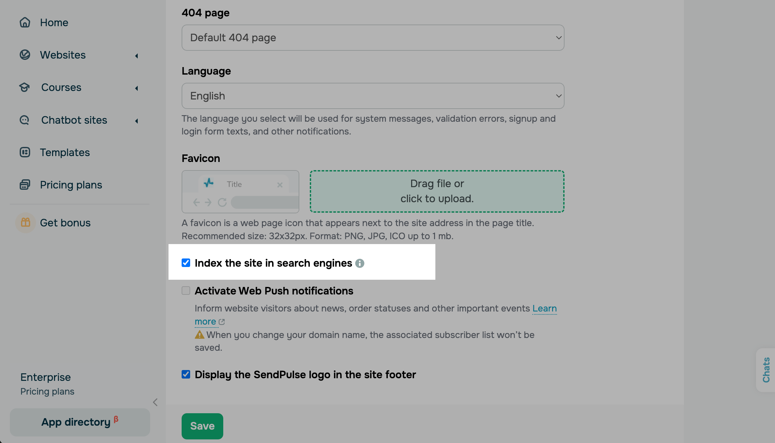Click the info icon beside search engines option
This screenshot has height=443, width=775.
360,263
